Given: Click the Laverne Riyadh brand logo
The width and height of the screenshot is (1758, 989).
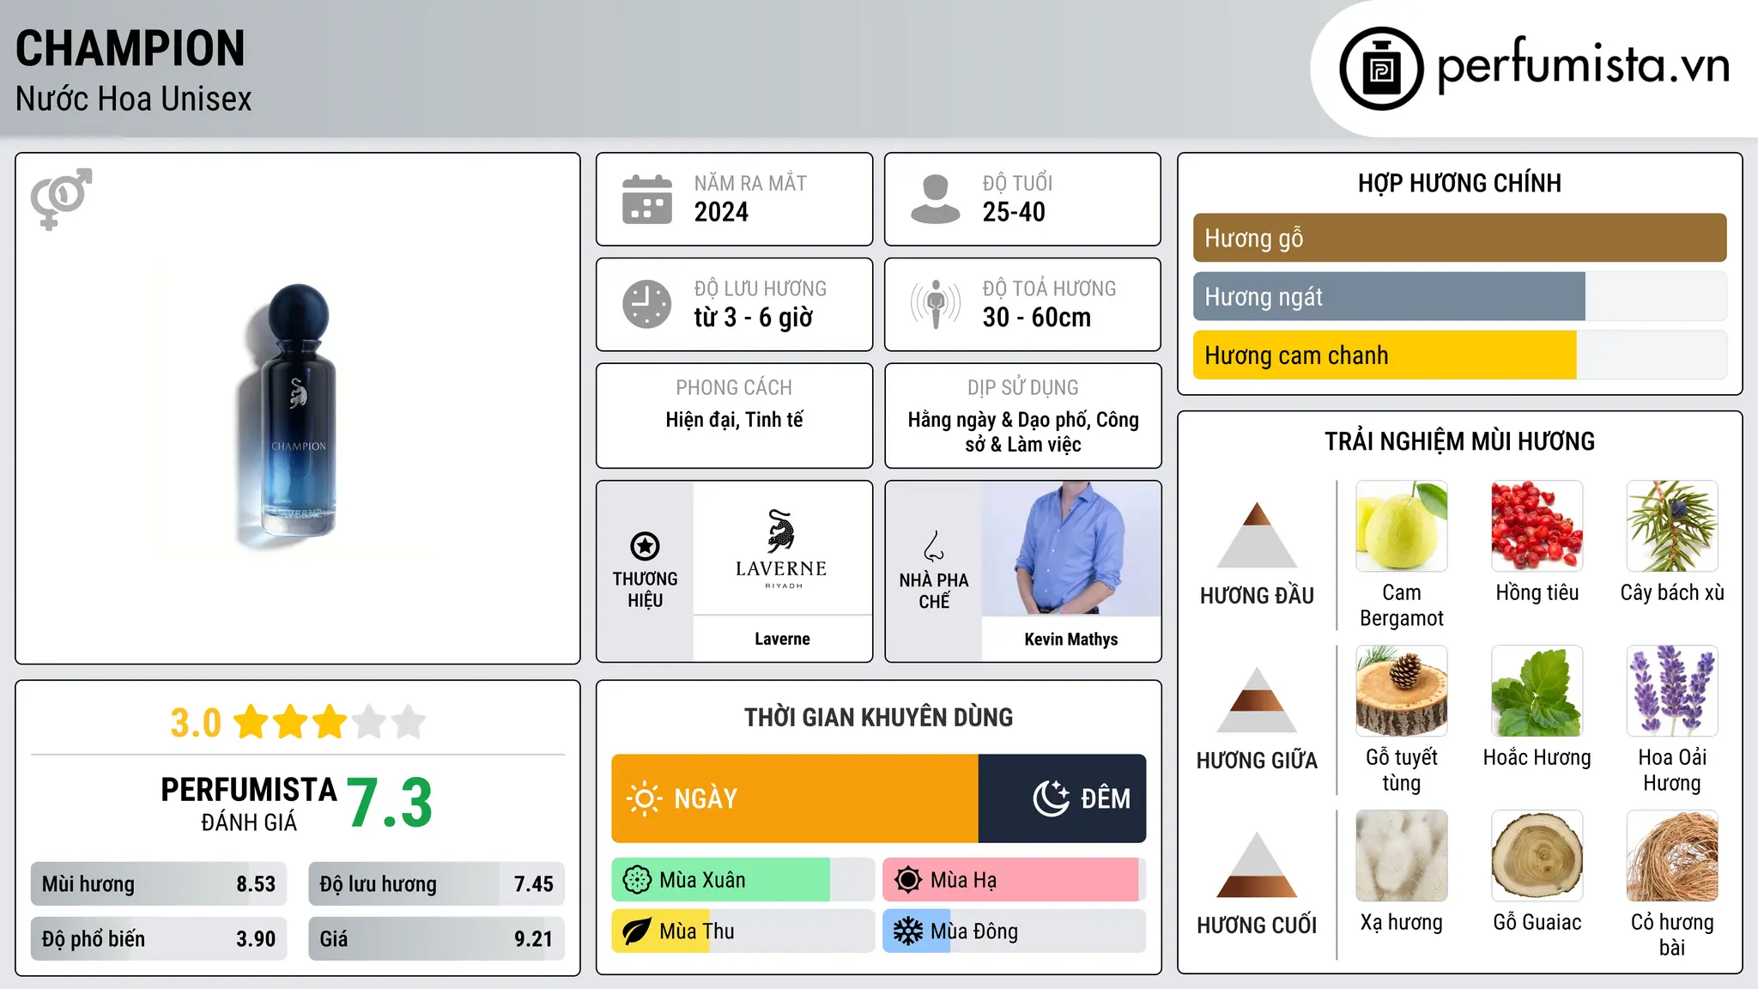Looking at the screenshot, I should point(781,549).
